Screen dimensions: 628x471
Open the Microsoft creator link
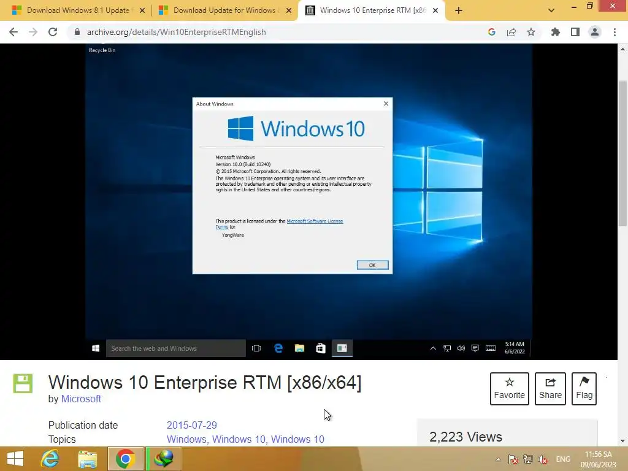[81, 399]
